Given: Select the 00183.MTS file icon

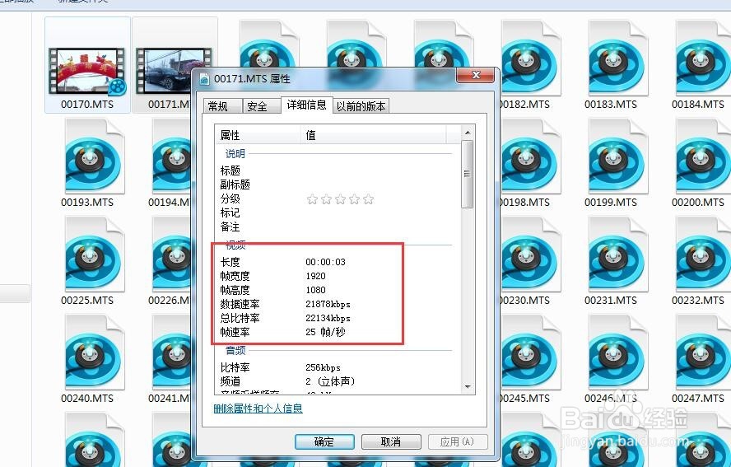Looking at the screenshot, I should 618,58.
